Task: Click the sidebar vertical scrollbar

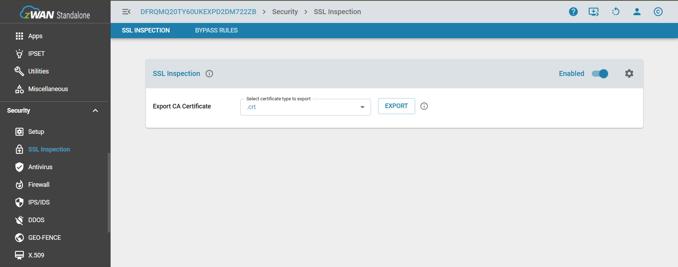Action: (x=109, y=192)
